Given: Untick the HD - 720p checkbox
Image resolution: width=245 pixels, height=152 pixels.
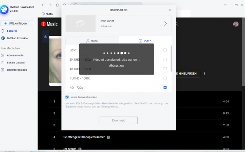Looking at the screenshot, I should coord(165,88).
